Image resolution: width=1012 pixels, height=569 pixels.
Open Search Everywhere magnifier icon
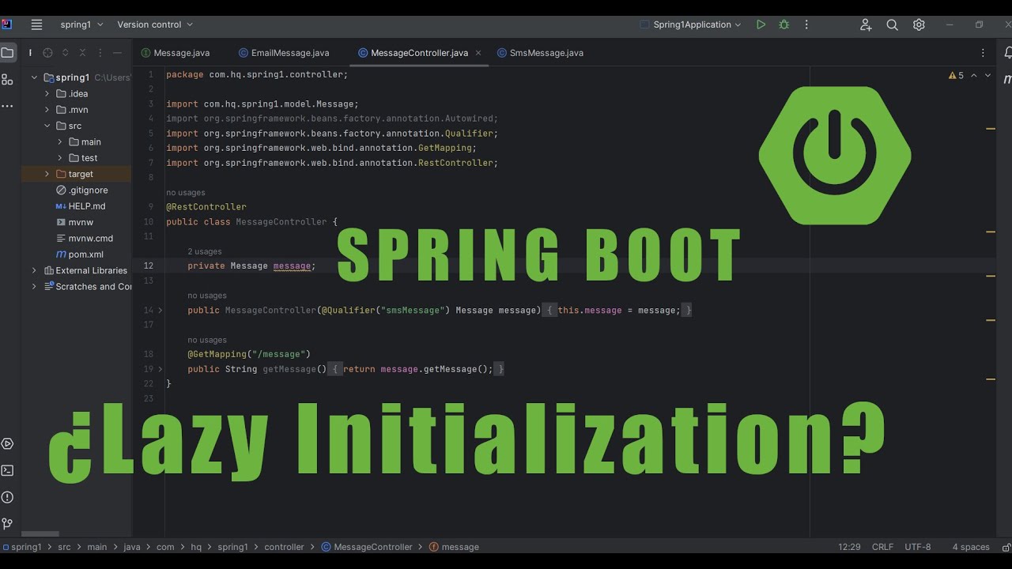(893, 24)
